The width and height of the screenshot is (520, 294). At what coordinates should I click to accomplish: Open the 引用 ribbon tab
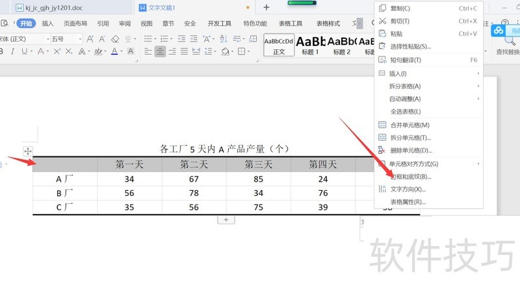(x=103, y=23)
